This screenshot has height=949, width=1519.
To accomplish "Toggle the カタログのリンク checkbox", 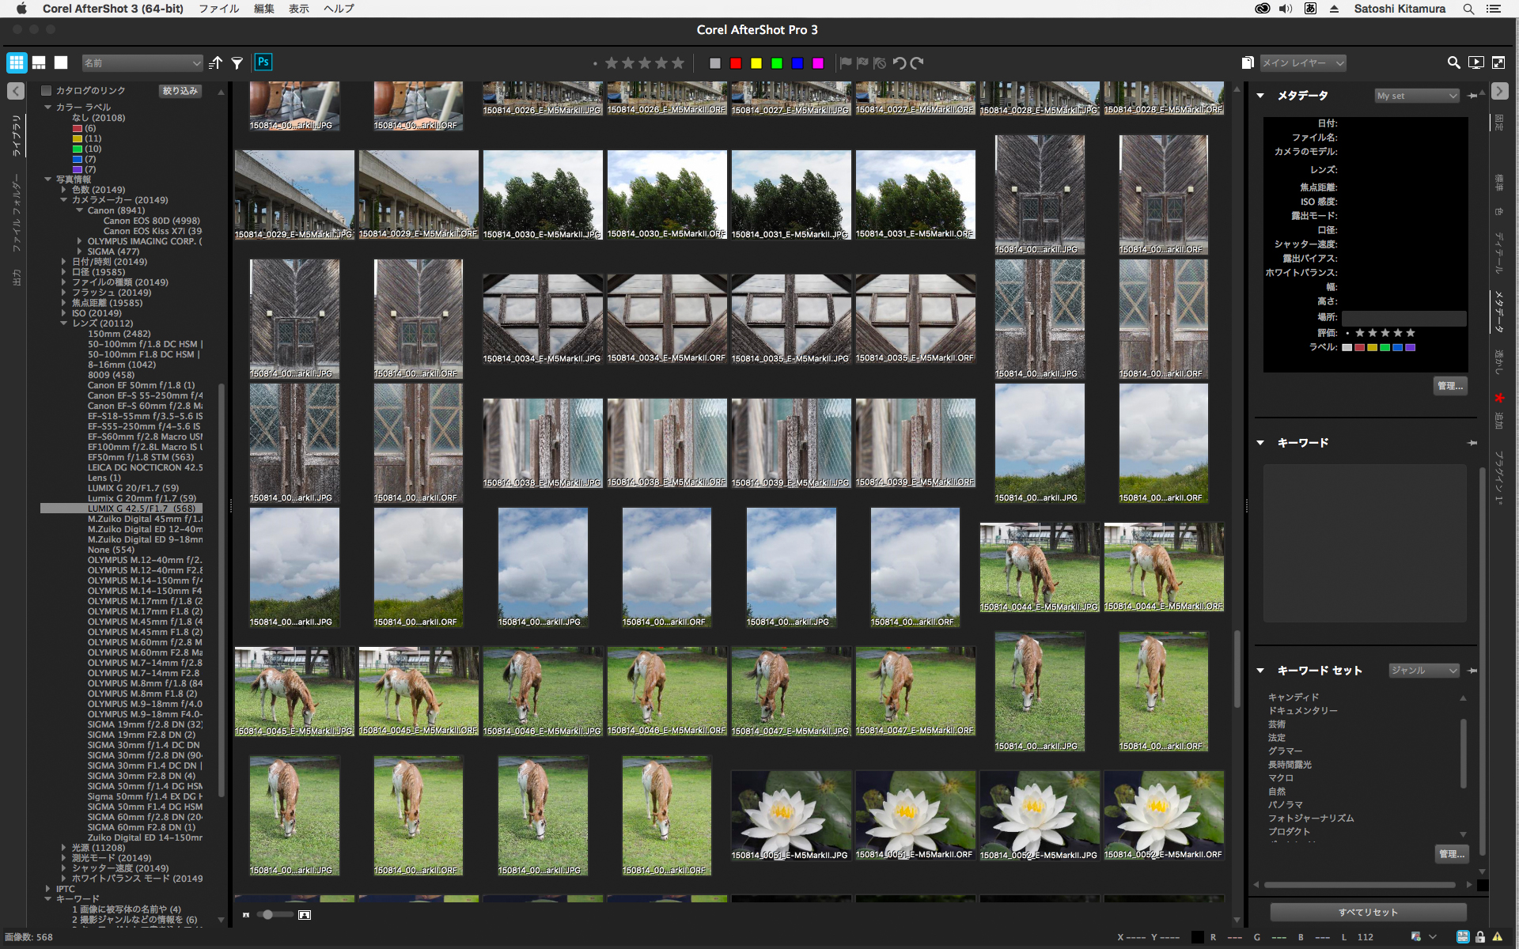I will (47, 90).
